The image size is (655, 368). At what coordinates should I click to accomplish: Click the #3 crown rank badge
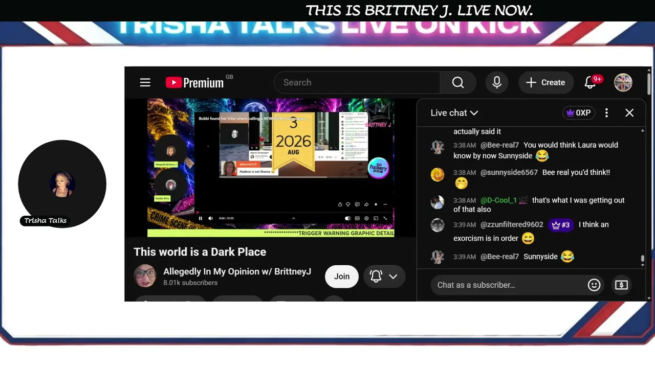(560, 225)
